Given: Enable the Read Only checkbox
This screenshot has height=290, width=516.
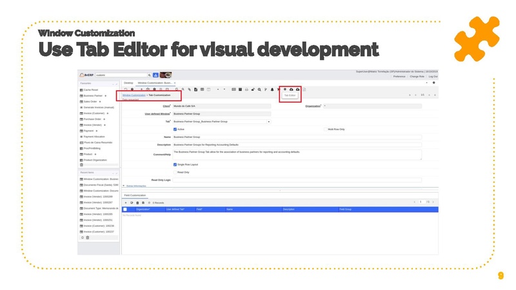Looking at the screenshot, I should (x=175, y=172).
